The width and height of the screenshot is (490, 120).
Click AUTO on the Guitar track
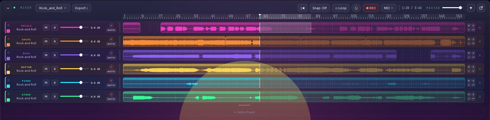[111, 71]
